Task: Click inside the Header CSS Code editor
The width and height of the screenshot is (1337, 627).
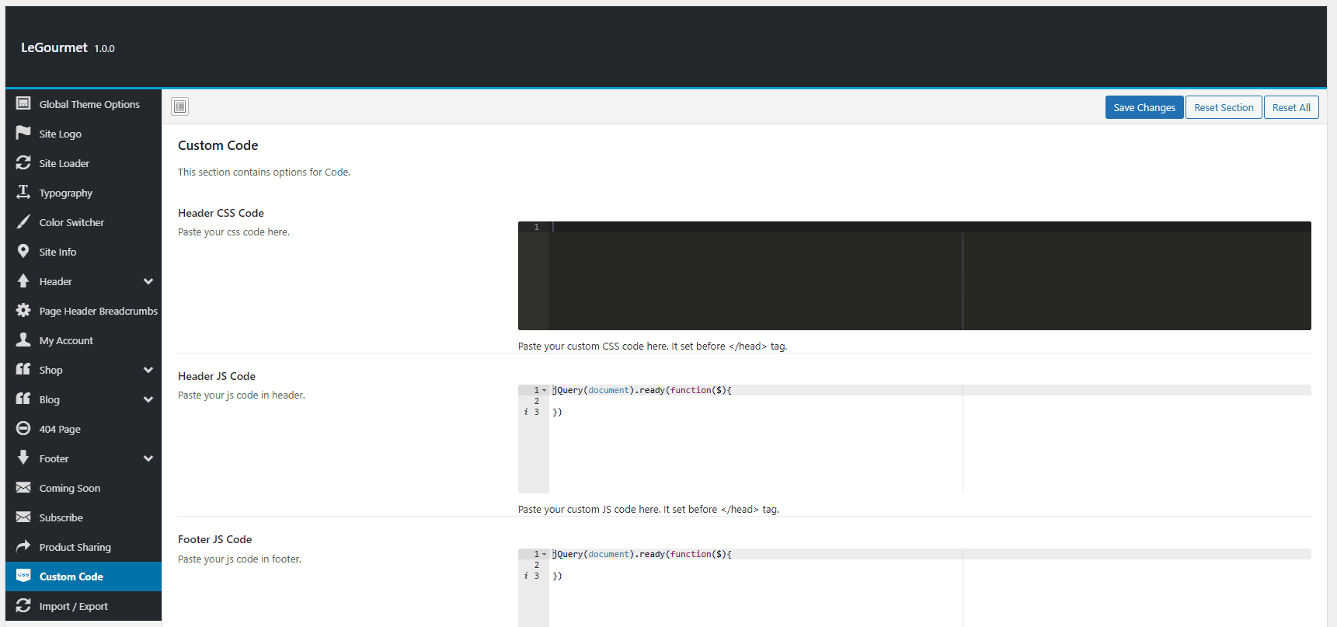Action: (x=914, y=276)
